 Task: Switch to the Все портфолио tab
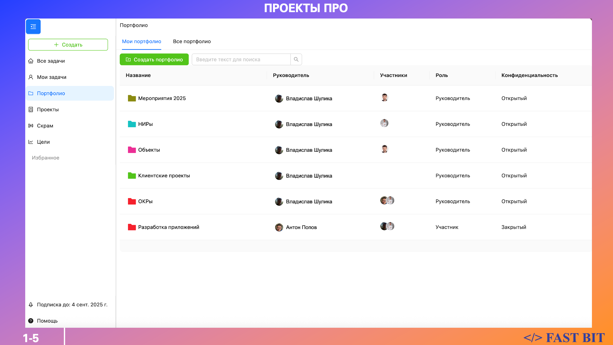(x=192, y=42)
